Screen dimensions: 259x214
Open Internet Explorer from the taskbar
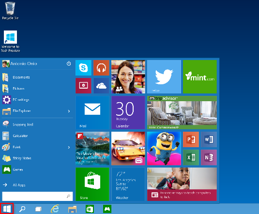pos(55,209)
